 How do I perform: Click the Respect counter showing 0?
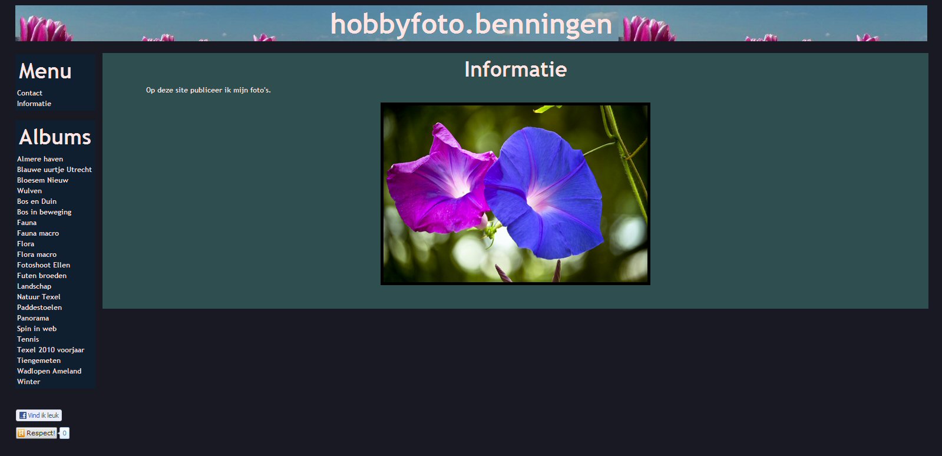click(x=64, y=433)
